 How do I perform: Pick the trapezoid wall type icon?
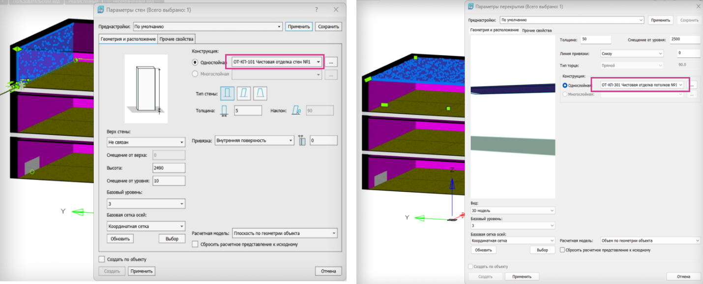(x=260, y=93)
